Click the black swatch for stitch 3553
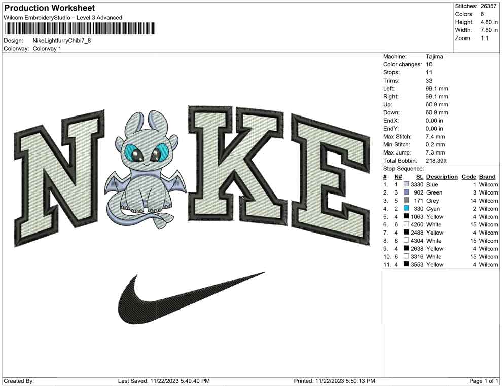This screenshot has height=386, width=502. 406,264
